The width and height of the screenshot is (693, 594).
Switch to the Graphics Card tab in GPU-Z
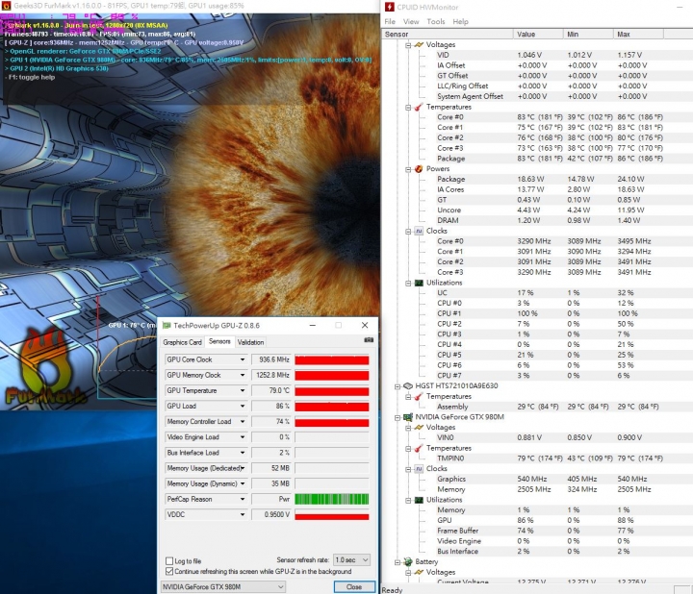point(182,342)
